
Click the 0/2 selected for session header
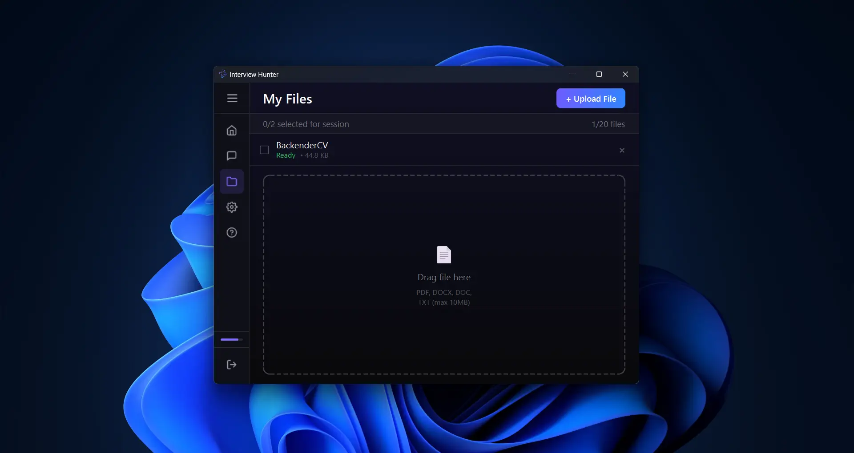[306, 124]
